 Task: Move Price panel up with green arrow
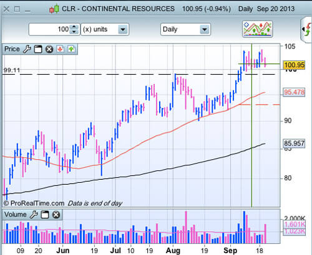pos(71,49)
